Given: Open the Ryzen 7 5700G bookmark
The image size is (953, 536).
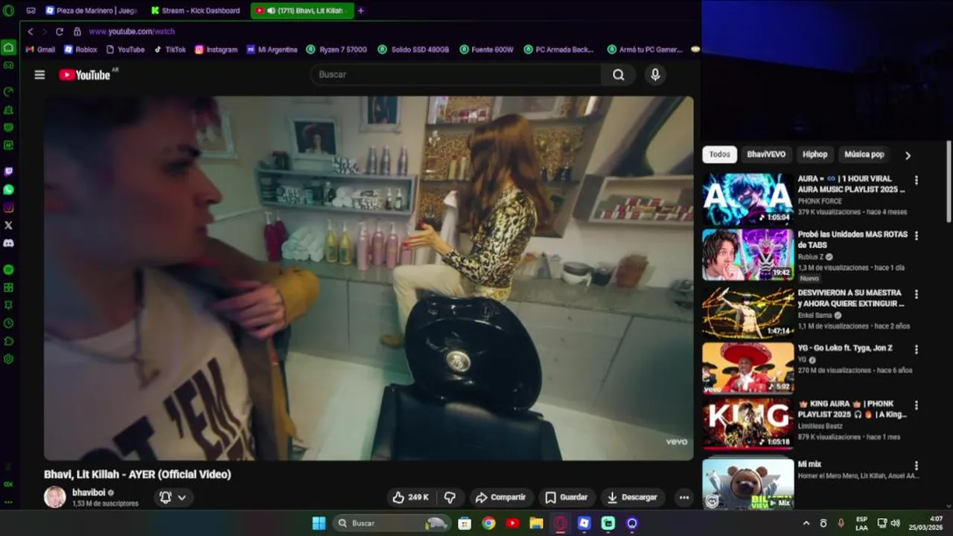Looking at the screenshot, I should point(337,49).
